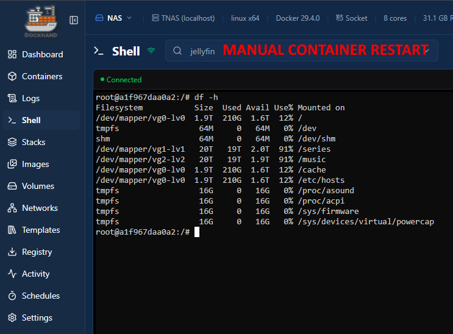Click the Logs scroll icon
This screenshot has height=334, width=453.
pyautogui.click(x=12, y=98)
